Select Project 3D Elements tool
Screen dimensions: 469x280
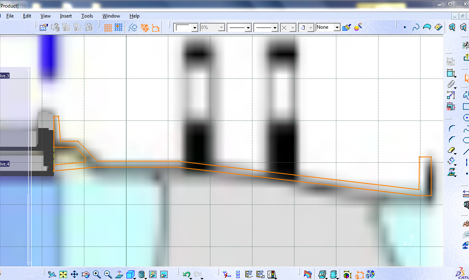click(x=451, y=172)
